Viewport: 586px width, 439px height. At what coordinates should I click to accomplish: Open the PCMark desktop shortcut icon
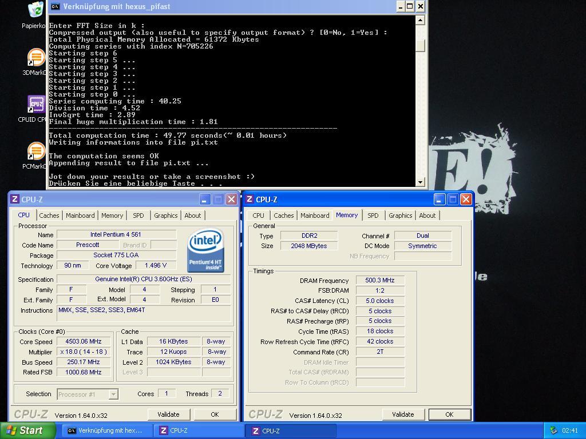pyautogui.click(x=36, y=151)
